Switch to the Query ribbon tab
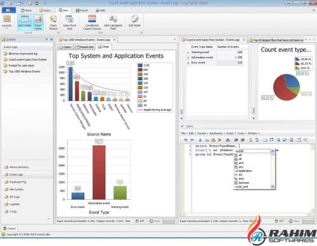This screenshot has width=317, height=246. coord(45,10)
